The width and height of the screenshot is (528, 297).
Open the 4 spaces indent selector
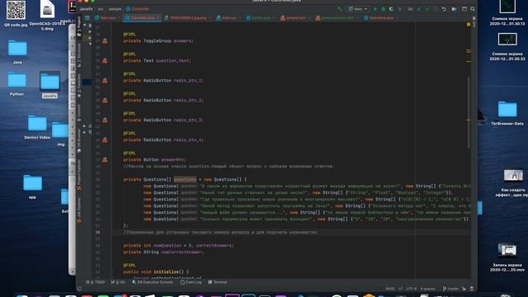427,289
